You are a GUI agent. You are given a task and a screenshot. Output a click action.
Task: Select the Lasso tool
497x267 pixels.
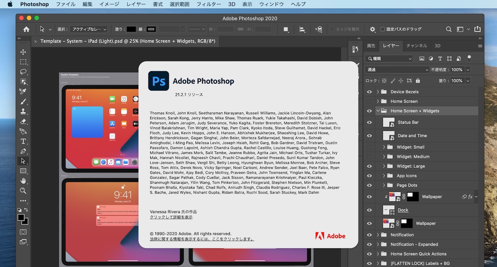[x=23, y=72]
